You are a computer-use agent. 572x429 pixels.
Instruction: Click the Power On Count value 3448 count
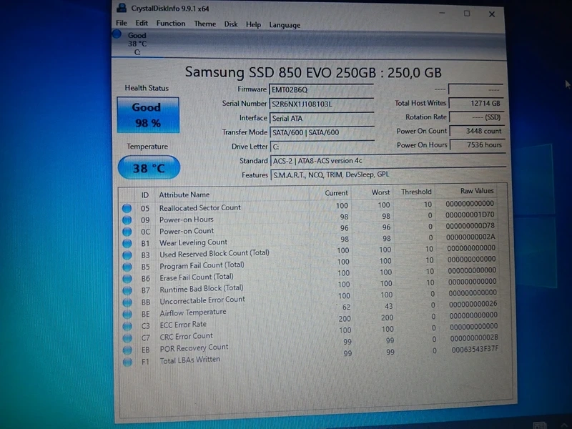pos(477,131)
